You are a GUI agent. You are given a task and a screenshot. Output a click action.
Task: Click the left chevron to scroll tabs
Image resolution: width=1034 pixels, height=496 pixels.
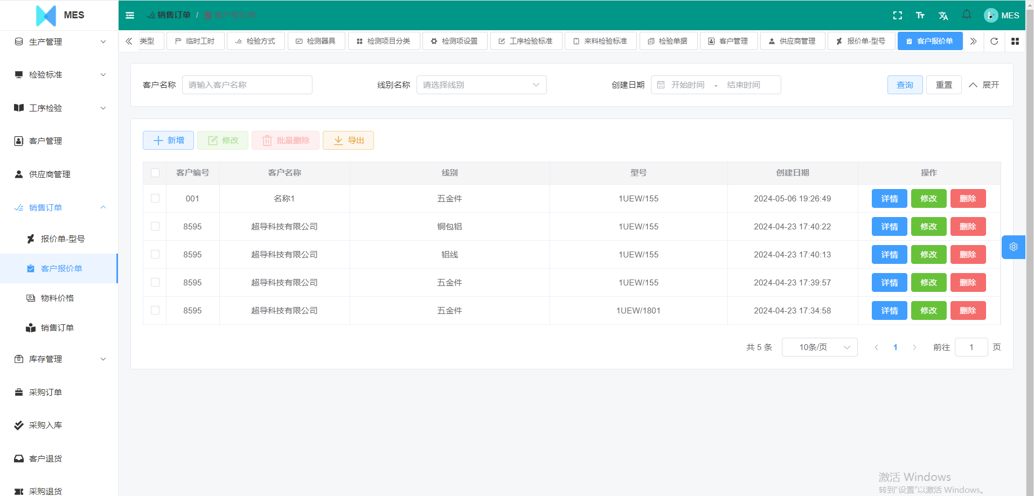[128, 41]
